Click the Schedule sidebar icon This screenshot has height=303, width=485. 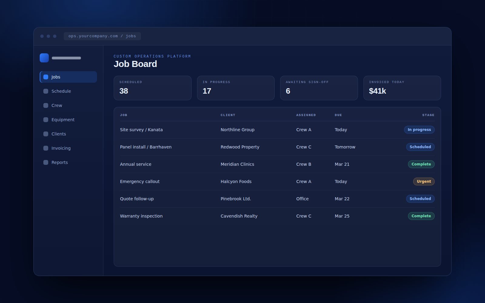point(46,91)
